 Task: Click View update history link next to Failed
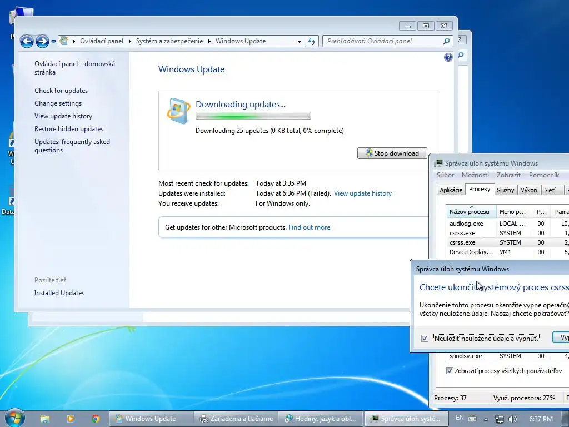click(x=363, y=193)
